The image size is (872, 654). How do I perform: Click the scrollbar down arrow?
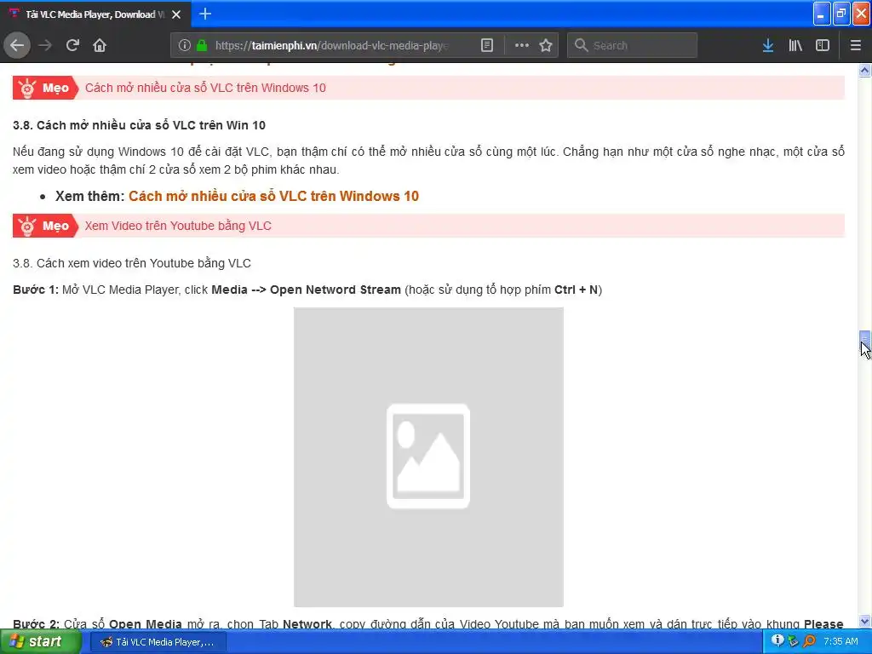click(865, 621)
